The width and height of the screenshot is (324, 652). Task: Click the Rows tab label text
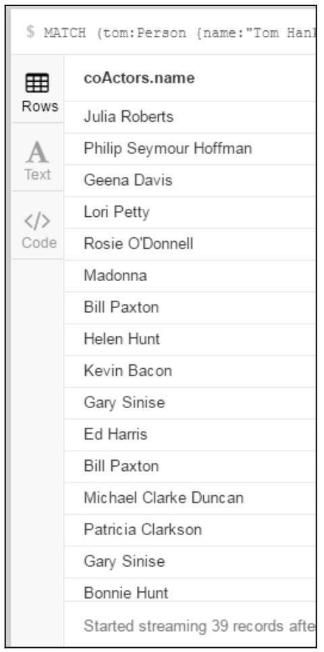(x=40, y=106)
